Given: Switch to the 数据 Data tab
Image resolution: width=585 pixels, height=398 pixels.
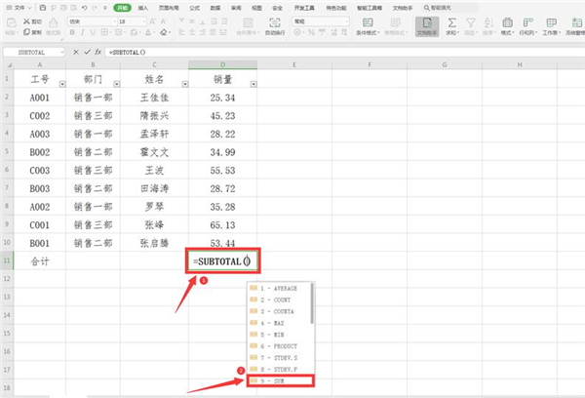Looking at the screenshot, I should click(215, 8).
